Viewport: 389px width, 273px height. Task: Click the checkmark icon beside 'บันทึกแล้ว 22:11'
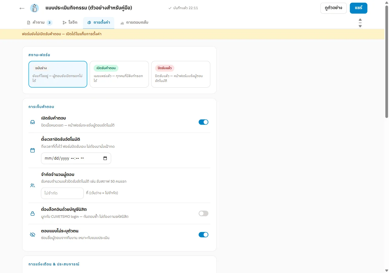(x=170, y=8)
